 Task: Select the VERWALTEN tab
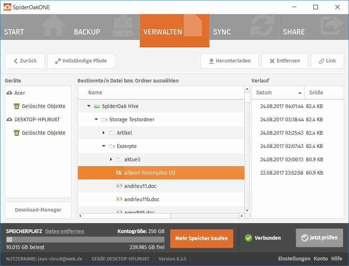click(174, 31)
